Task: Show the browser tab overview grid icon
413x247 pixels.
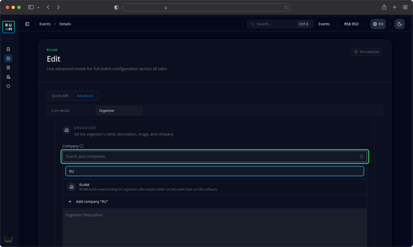Action: [x=405, y=7]
